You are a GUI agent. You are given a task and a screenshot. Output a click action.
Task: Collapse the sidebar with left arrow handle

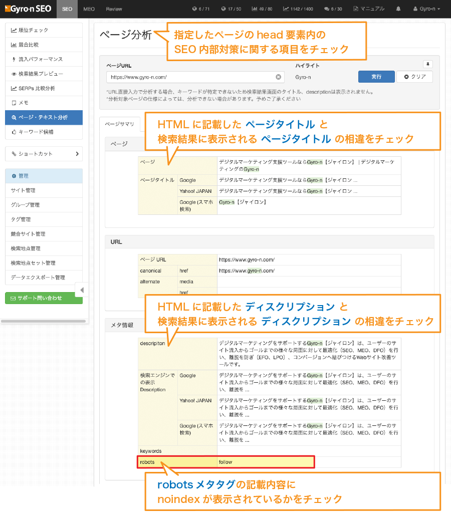click(82, 290)
